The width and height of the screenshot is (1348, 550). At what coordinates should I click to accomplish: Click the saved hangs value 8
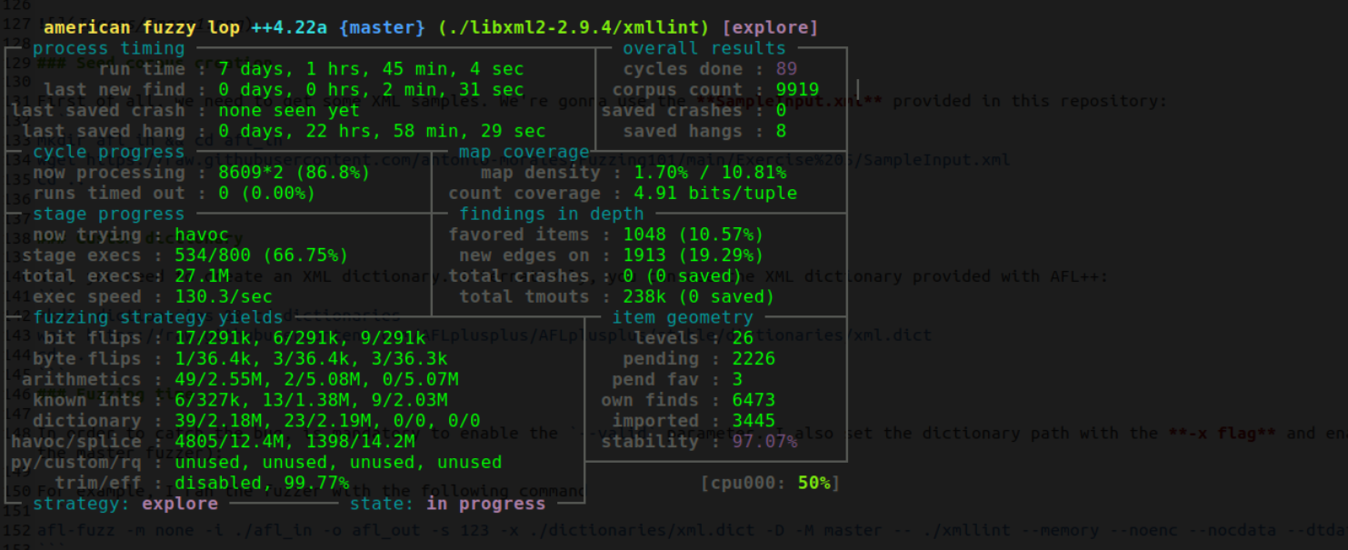click(781, 132)
